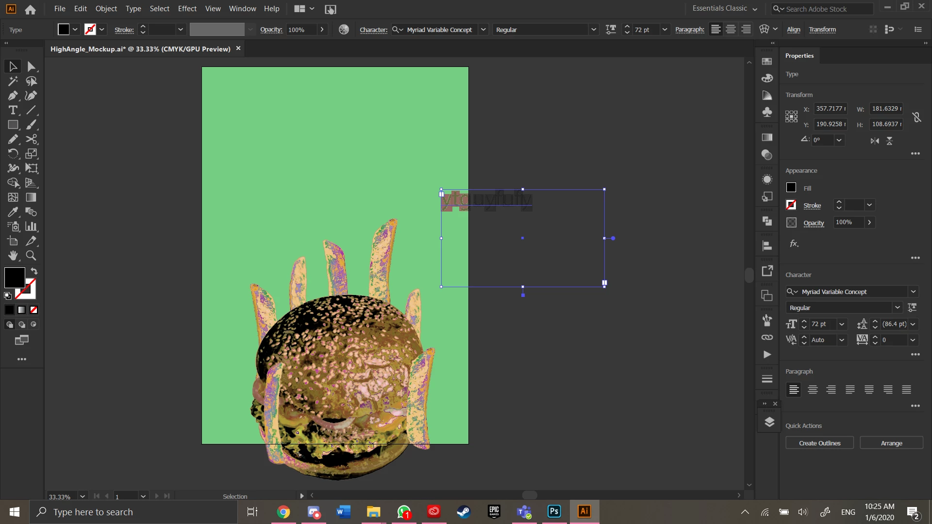Enable center paragraph alignment in Properties
932x524 pixels.
813,390
